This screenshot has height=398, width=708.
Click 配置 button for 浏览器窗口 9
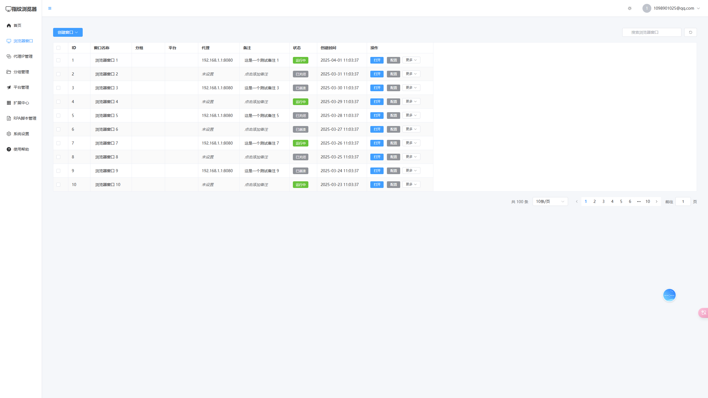(393, 171)
